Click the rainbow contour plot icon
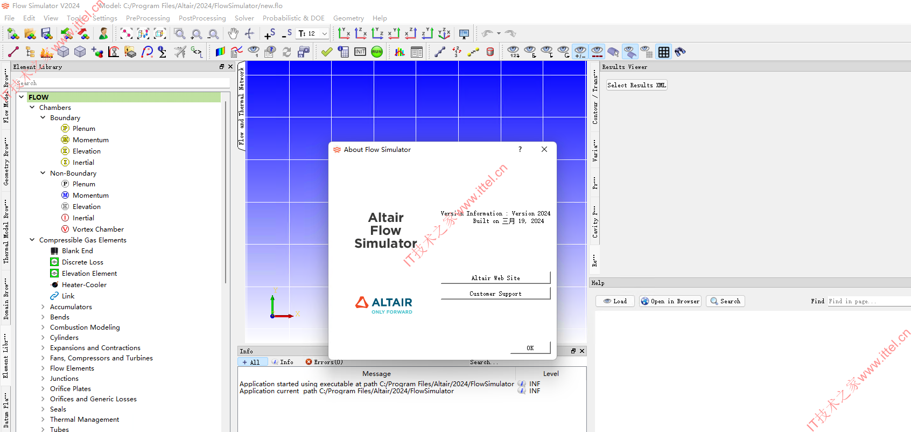The width and height of the screenshot is (911, 432). [220, 52]
